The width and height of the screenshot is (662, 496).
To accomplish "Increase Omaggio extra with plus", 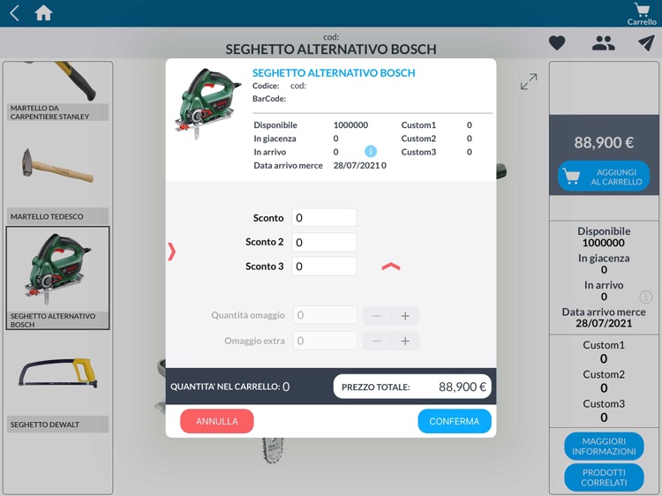I will point(405,341).
